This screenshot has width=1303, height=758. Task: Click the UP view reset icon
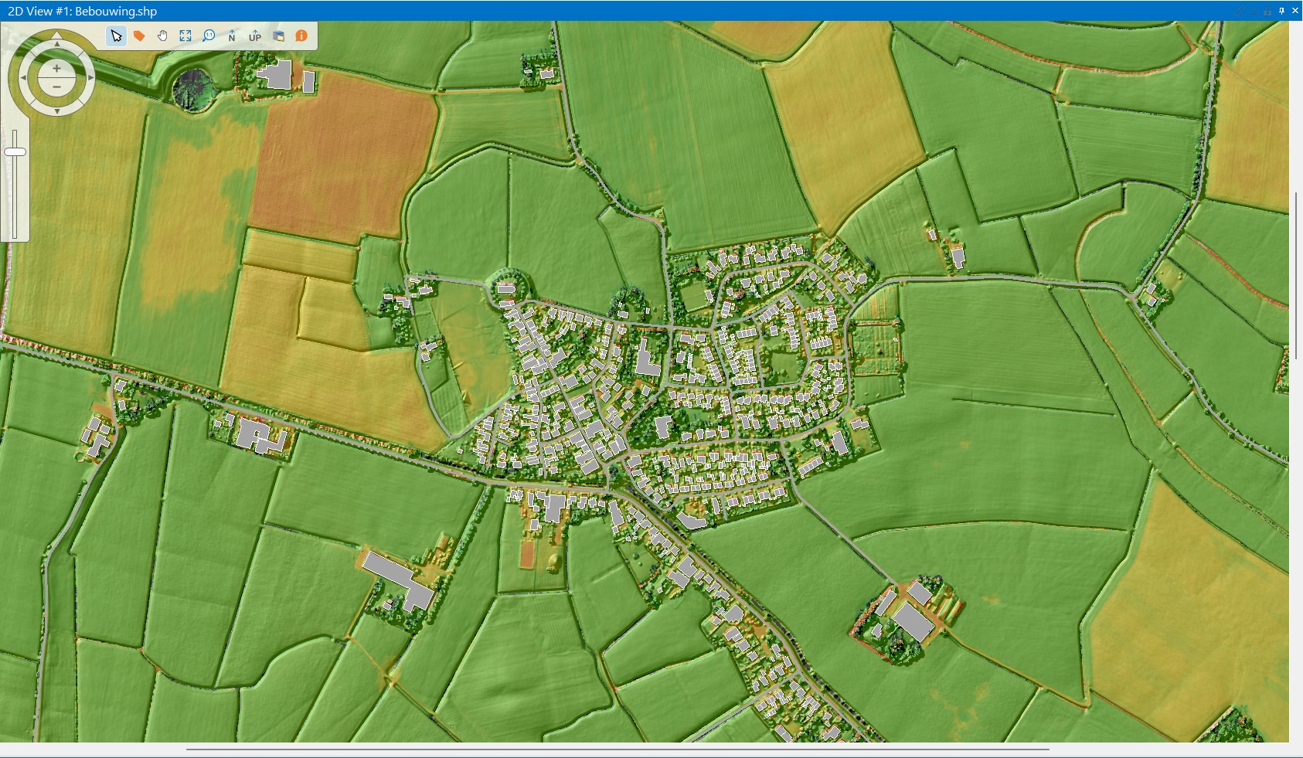[x=255, y=36]
